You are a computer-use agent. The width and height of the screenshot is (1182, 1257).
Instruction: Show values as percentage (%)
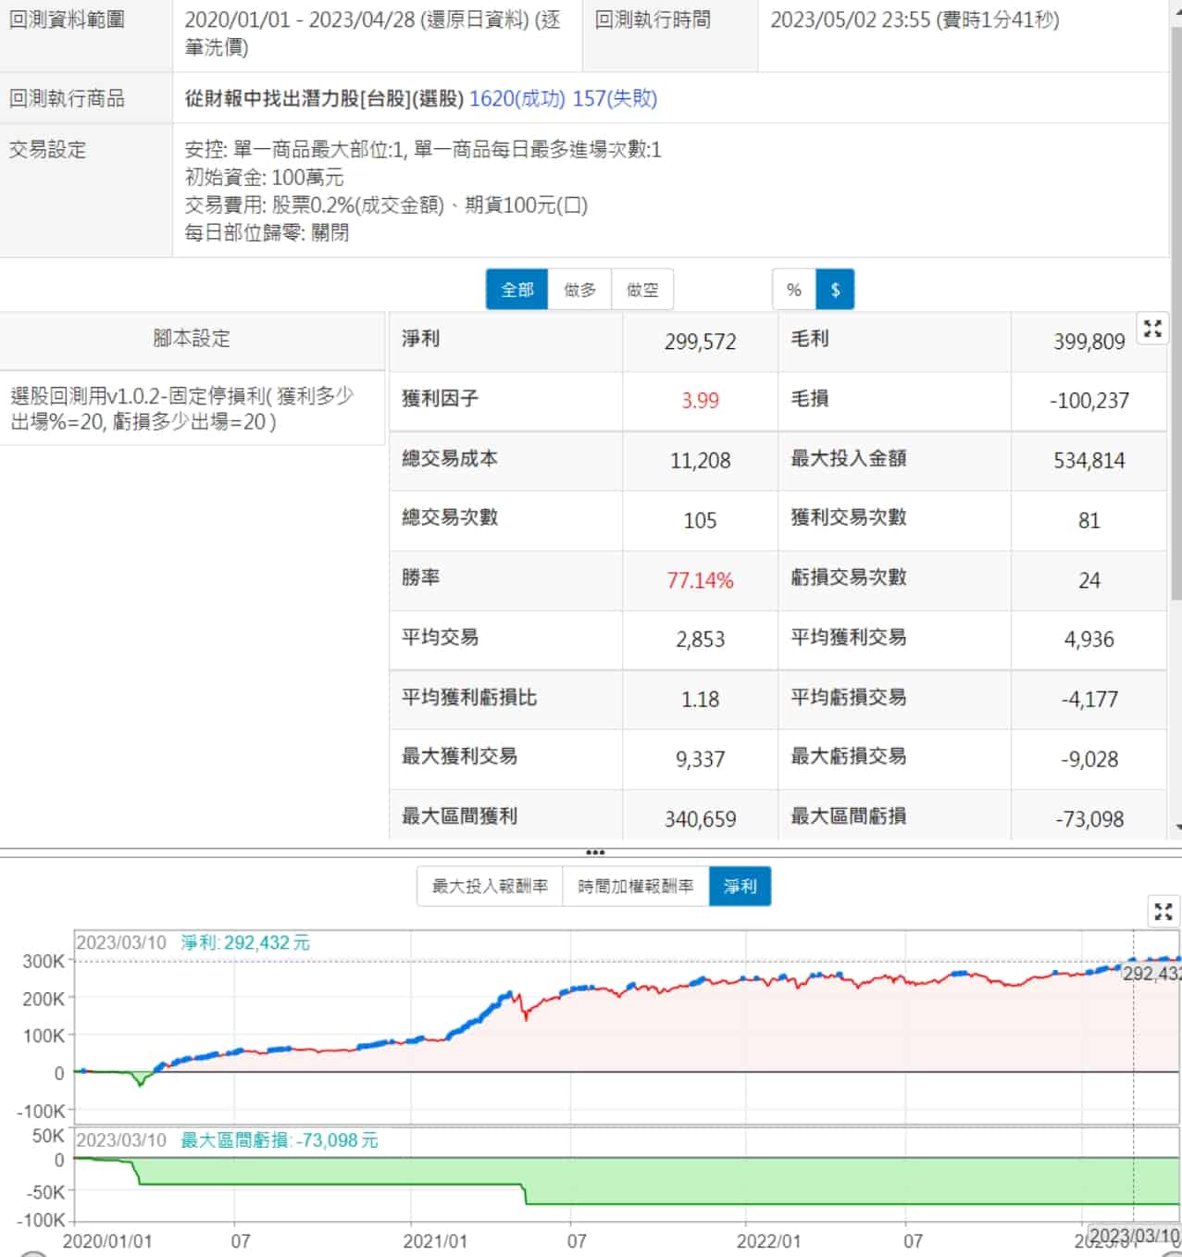pos(793,290)
